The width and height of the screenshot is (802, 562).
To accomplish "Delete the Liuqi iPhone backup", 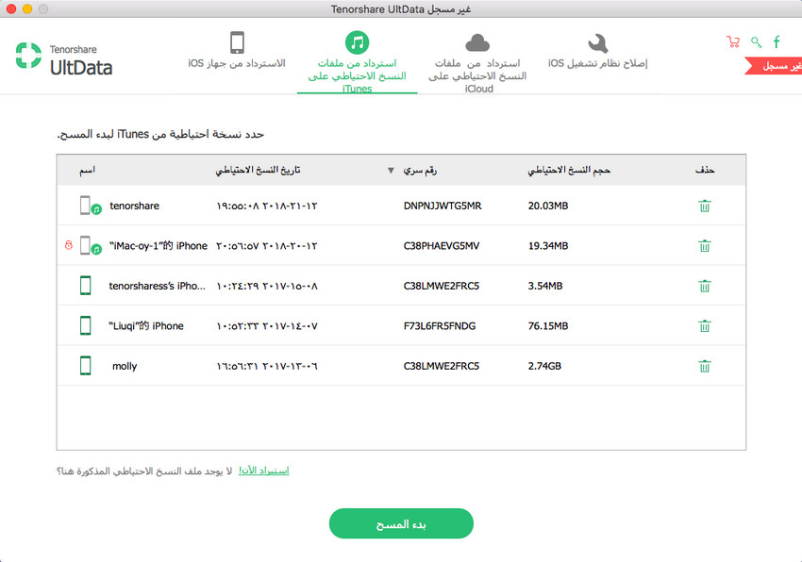I will 704,325.
